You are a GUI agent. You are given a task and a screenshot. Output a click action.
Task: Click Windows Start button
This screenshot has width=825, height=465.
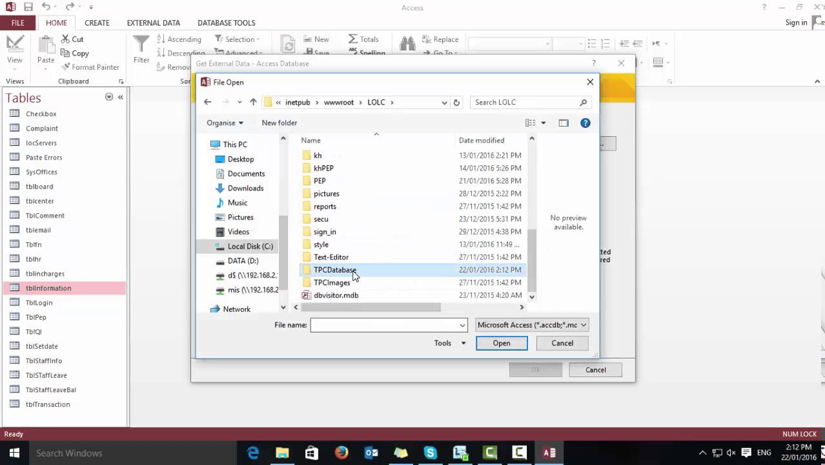(14, 453)
